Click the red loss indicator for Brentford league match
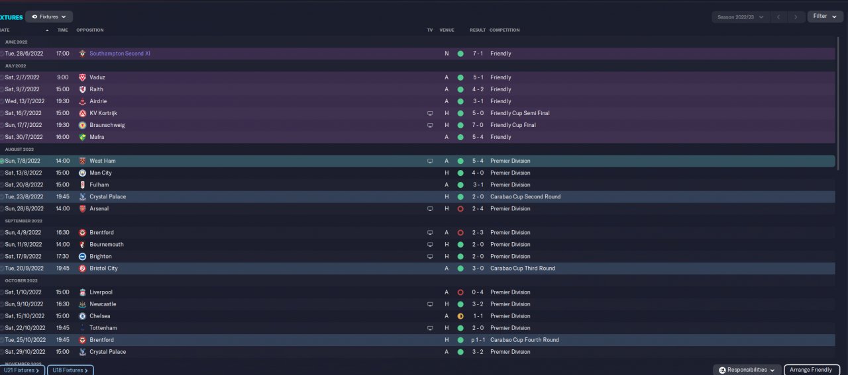848x375 pixels. click(x=460, y=233)
